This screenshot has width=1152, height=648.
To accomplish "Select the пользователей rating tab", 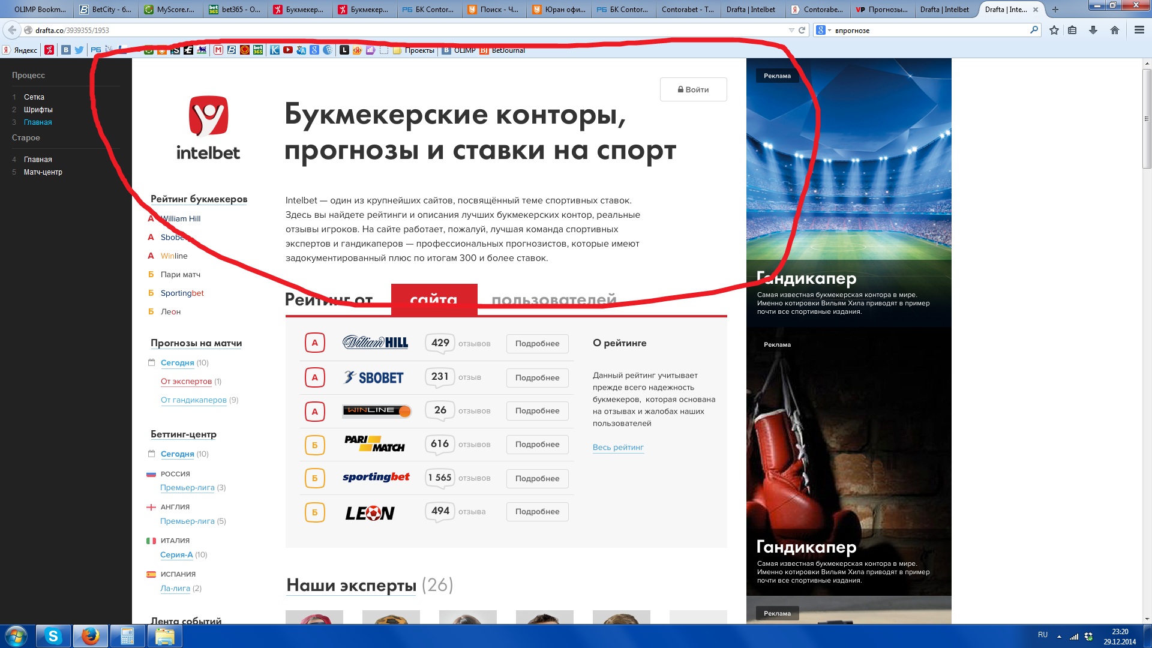I will [554, 299].
